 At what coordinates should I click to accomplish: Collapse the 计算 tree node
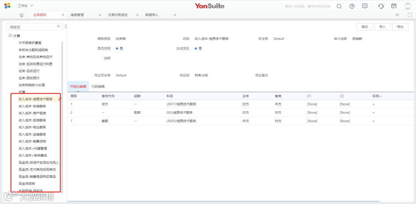pos(10,35)
